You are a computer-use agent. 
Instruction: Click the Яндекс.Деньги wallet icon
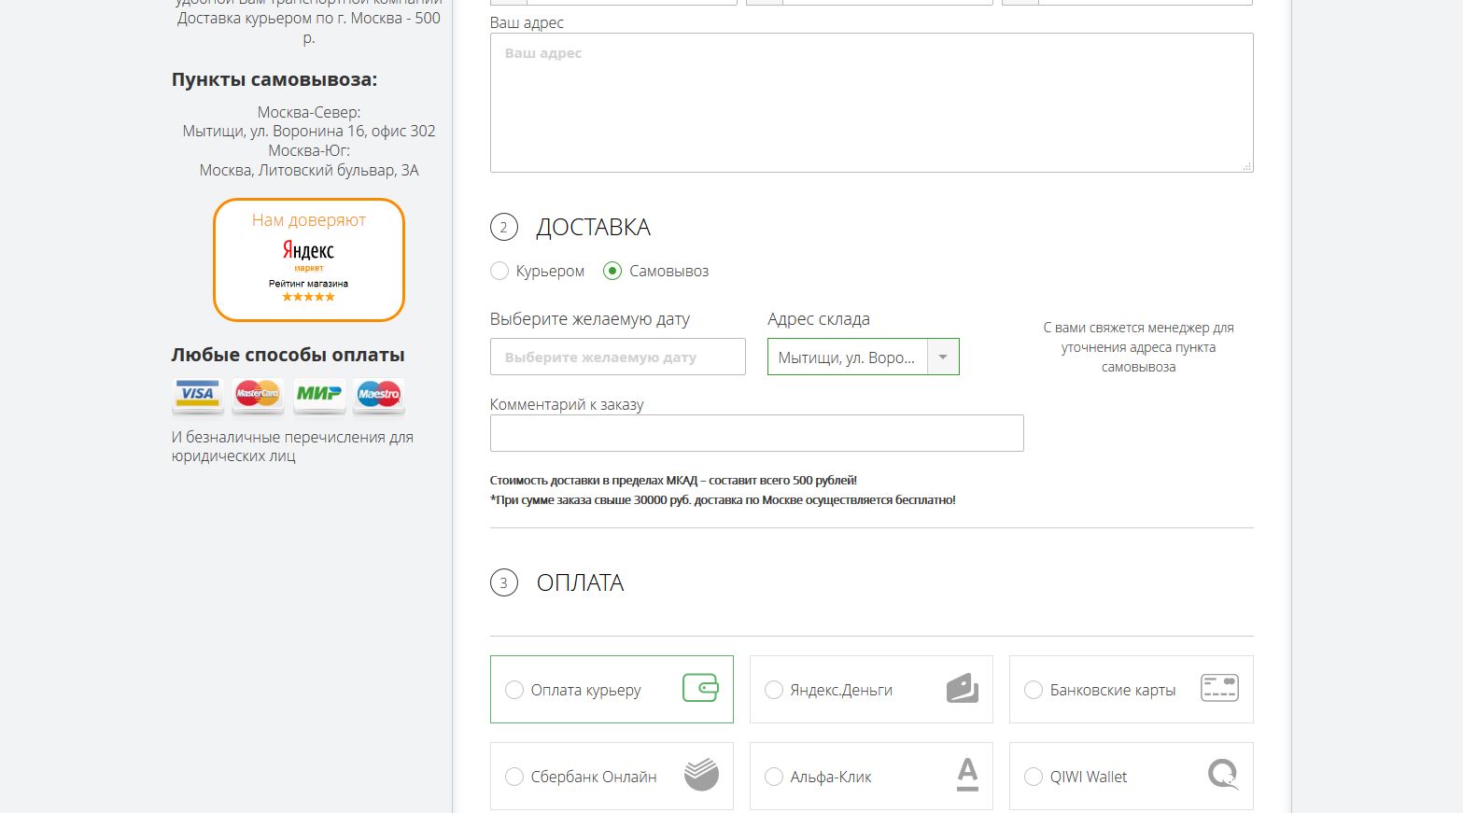click(962, 689)
